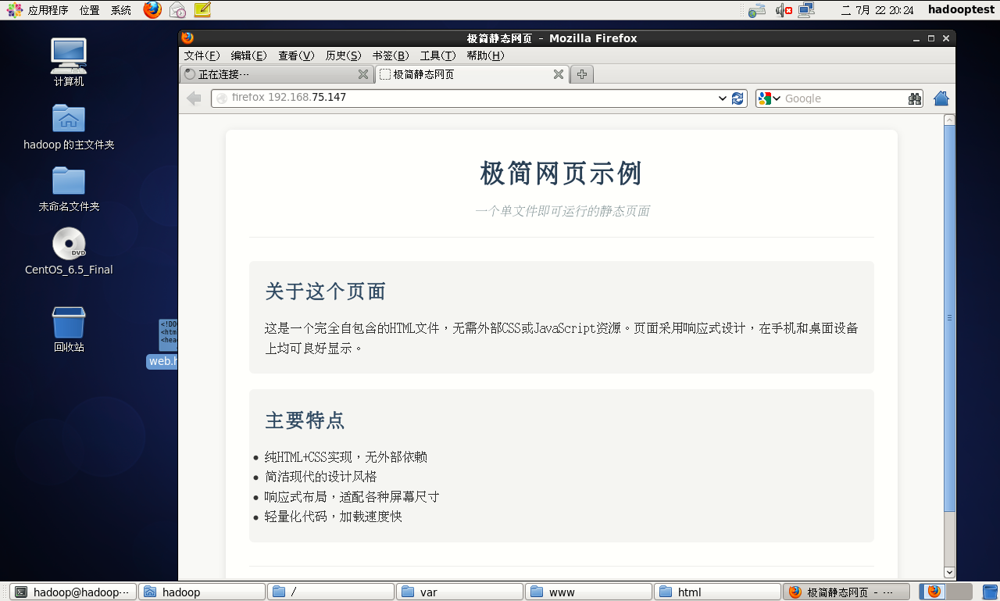Image resolution: width=1000 pixels, height=601 pixels.
Task: Open the date and time clock
Action: (877, 10)
